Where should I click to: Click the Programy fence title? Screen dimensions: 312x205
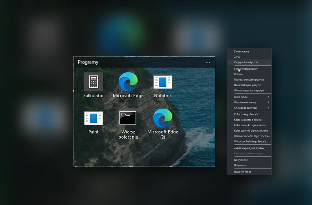[x=88, y=62]
